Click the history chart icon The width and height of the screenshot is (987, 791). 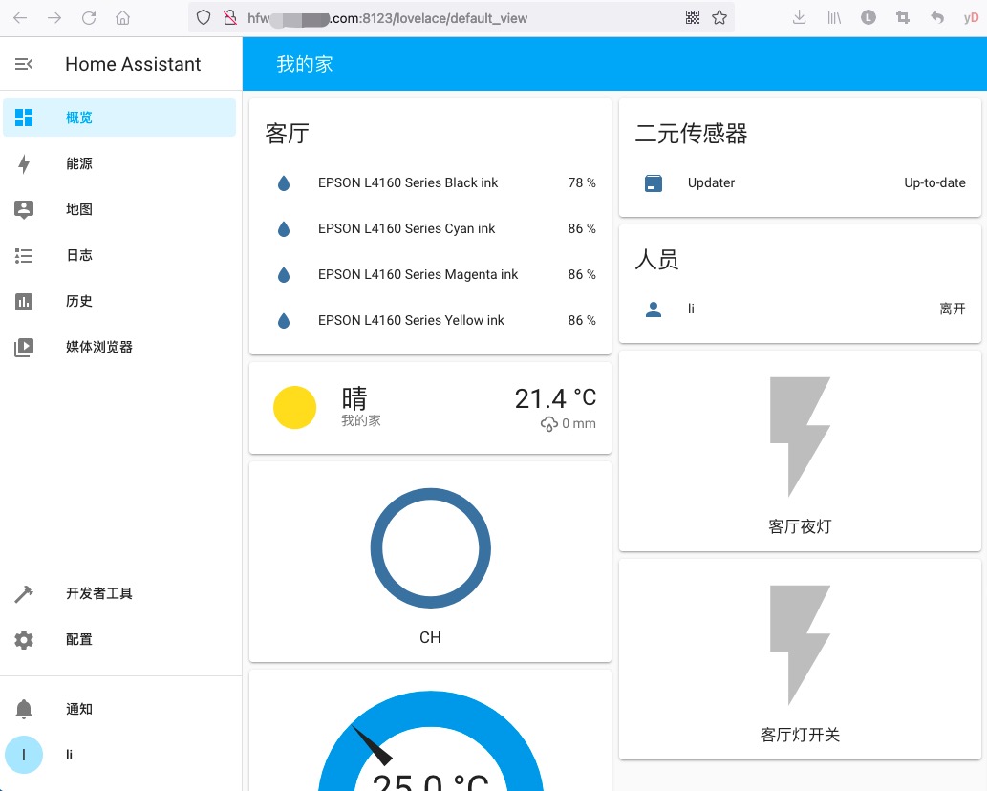point(24,302)
